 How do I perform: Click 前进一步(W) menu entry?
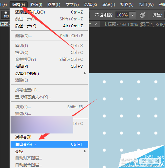pyautogui.click(x=49, y=19)
